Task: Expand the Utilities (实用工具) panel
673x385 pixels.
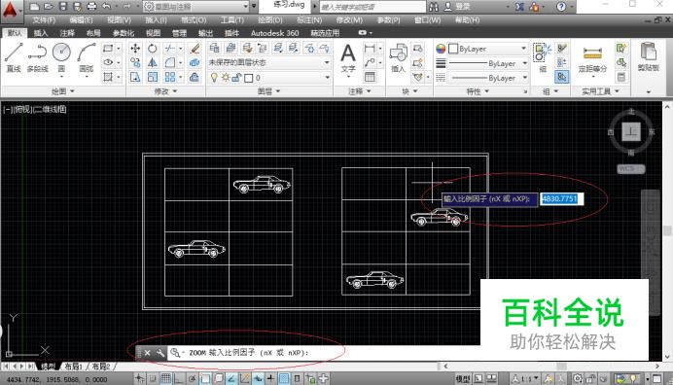Action: coord(600,91)
